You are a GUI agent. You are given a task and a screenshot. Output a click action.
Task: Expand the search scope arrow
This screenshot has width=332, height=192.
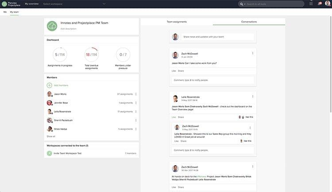(x=244, y=4)
